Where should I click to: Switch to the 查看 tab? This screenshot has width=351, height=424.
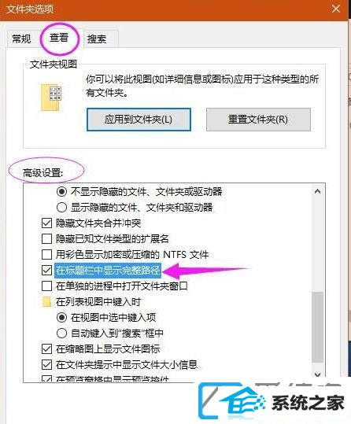pos(59,38)
